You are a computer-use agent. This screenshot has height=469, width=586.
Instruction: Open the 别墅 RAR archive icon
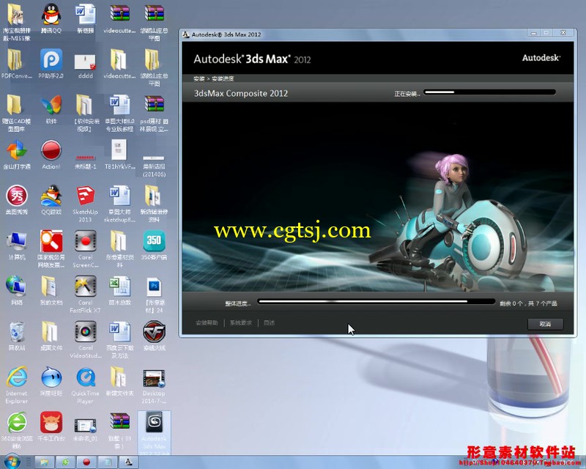119,430
